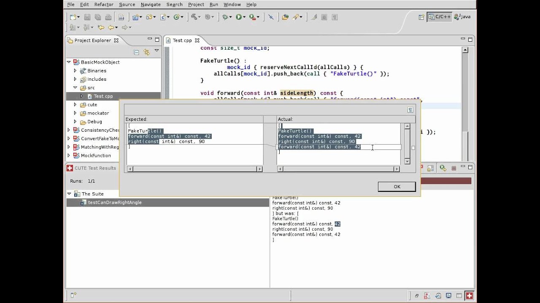Toggle Skip All Breakpoints toolbar icon
This screenshot has height=303, width=540.
pyautogui.click(x=271, y=17)
